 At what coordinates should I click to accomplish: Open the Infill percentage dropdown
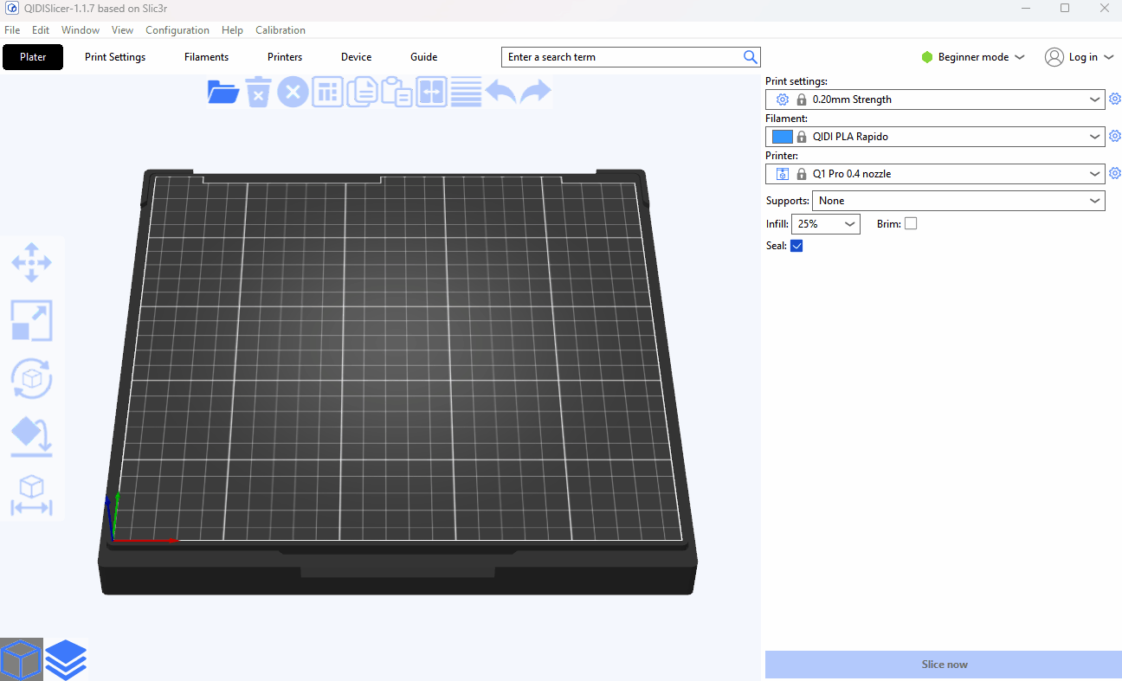tap(825, 224)
